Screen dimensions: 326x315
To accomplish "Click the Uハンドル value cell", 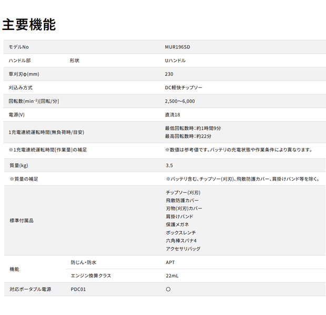I will coord(175,60).
